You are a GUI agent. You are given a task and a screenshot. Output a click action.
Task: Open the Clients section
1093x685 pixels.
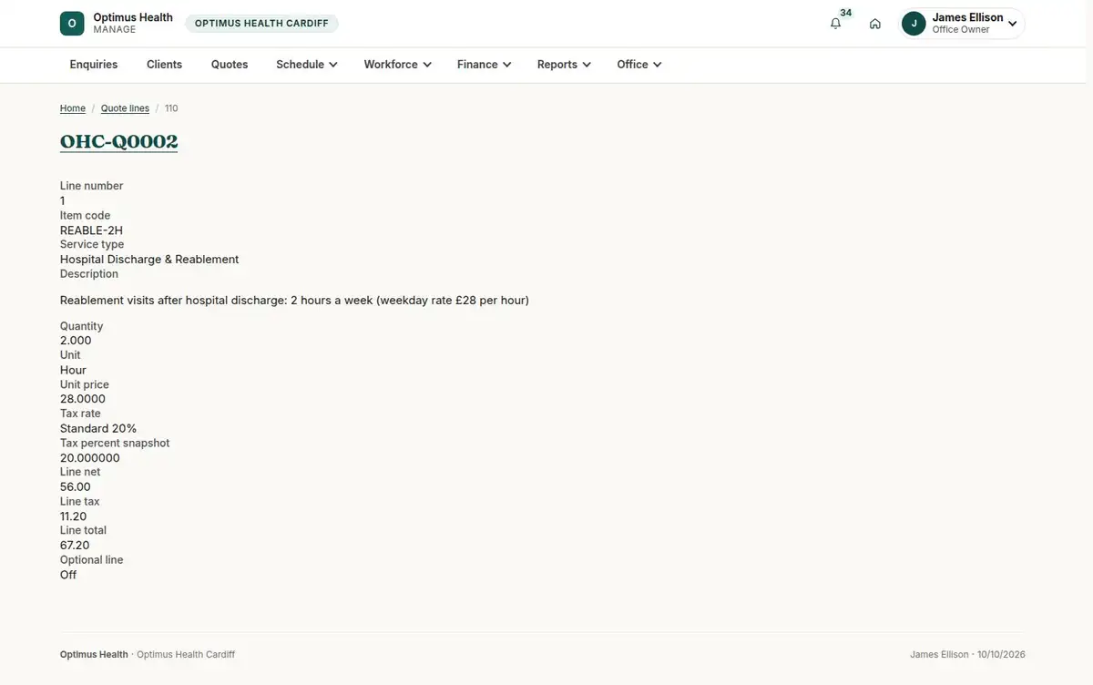click(165, 65)
